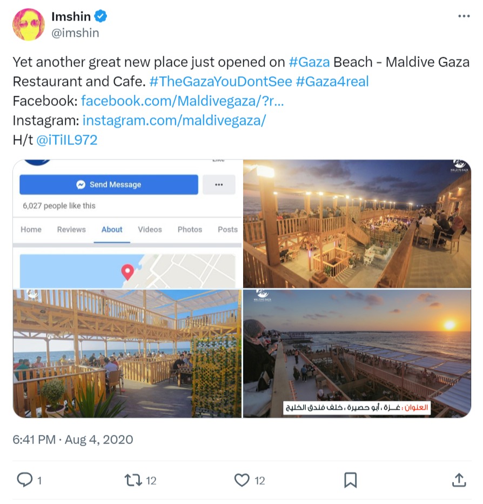This screenshot has width=483, height=504.
Task: Follow the Maldivegaza Facebook link
Action: point(182,101)
